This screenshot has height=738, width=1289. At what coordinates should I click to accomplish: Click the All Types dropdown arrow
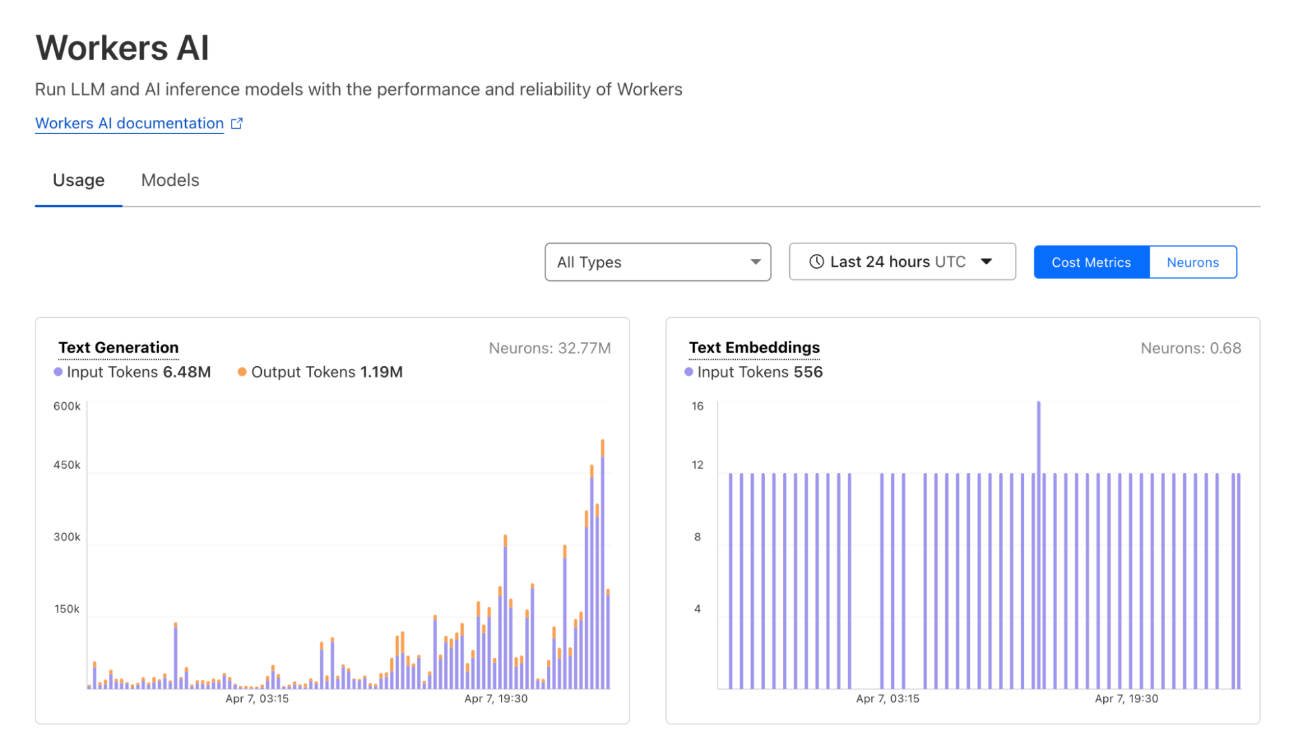point(755,262)
